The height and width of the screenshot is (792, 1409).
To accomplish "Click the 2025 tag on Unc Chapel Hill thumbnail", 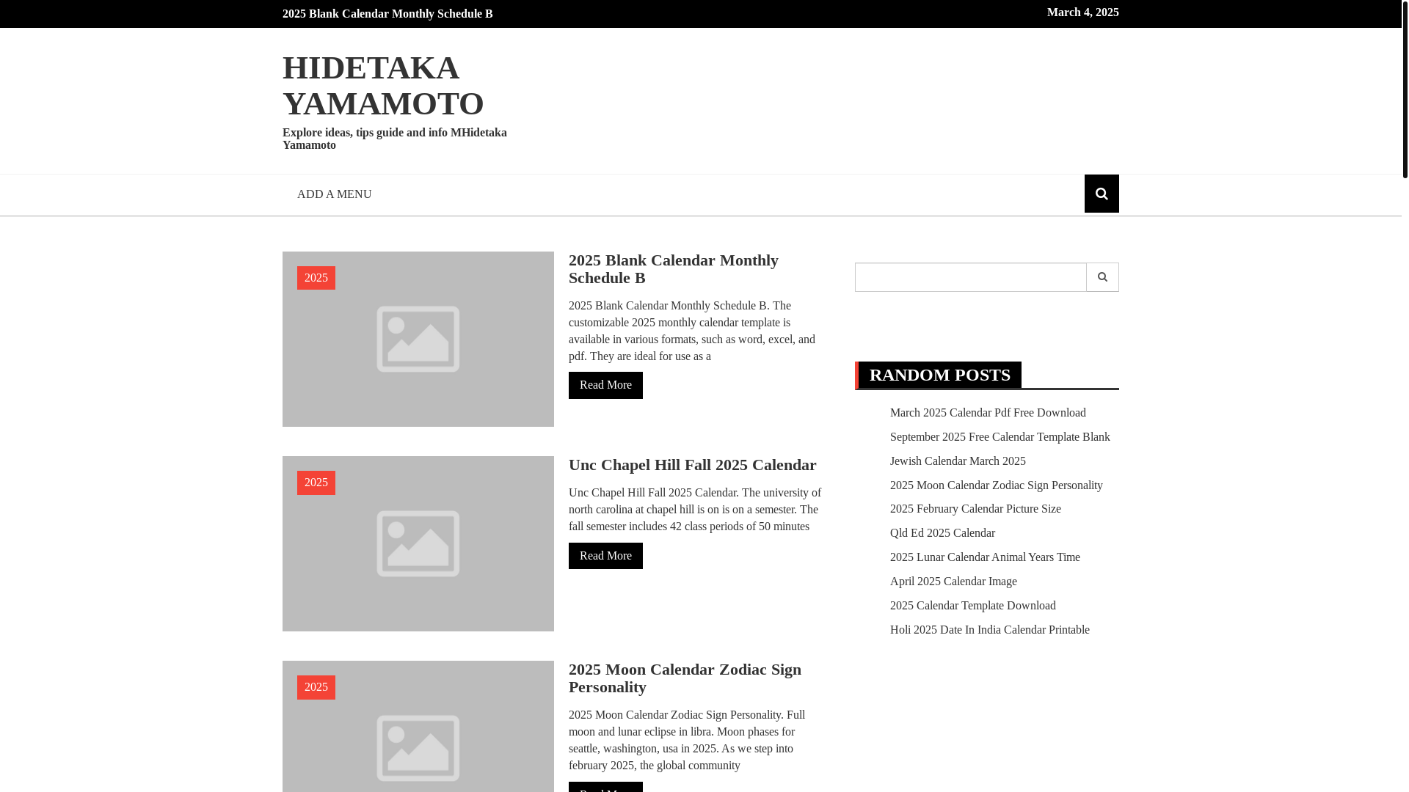I will click(316, 483).
